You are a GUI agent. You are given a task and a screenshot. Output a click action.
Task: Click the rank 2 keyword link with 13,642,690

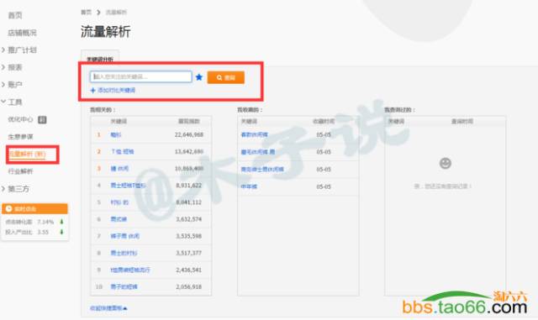pyautogui.click(x=123, y=151)
